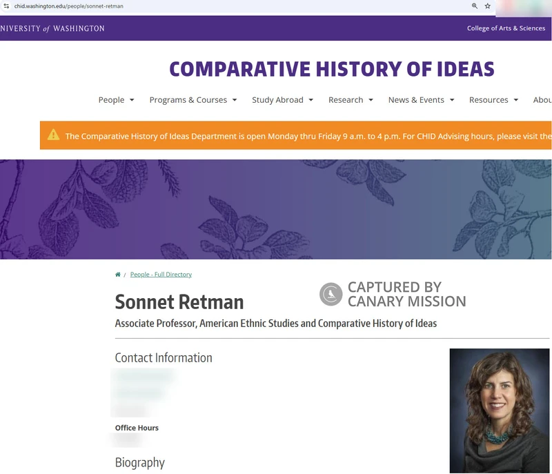The width and height of the screenshot is (552, 474).
Task: Open the Resources navigation menu
Action: point(493,100)
